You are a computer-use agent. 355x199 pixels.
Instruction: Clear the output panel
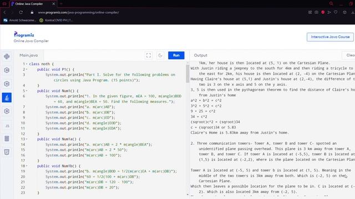coord(349,55)
